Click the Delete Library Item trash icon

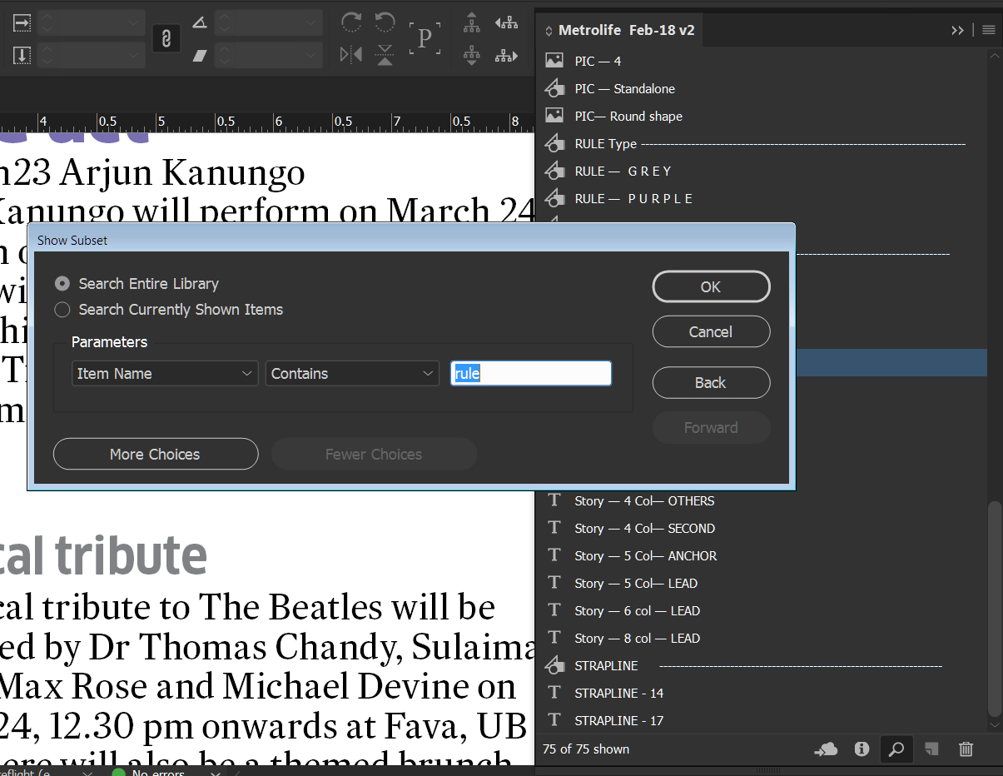point(966,749)
